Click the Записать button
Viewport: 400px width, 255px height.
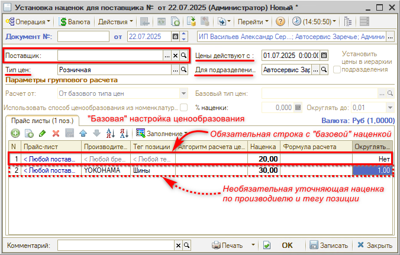coord(331,244)
